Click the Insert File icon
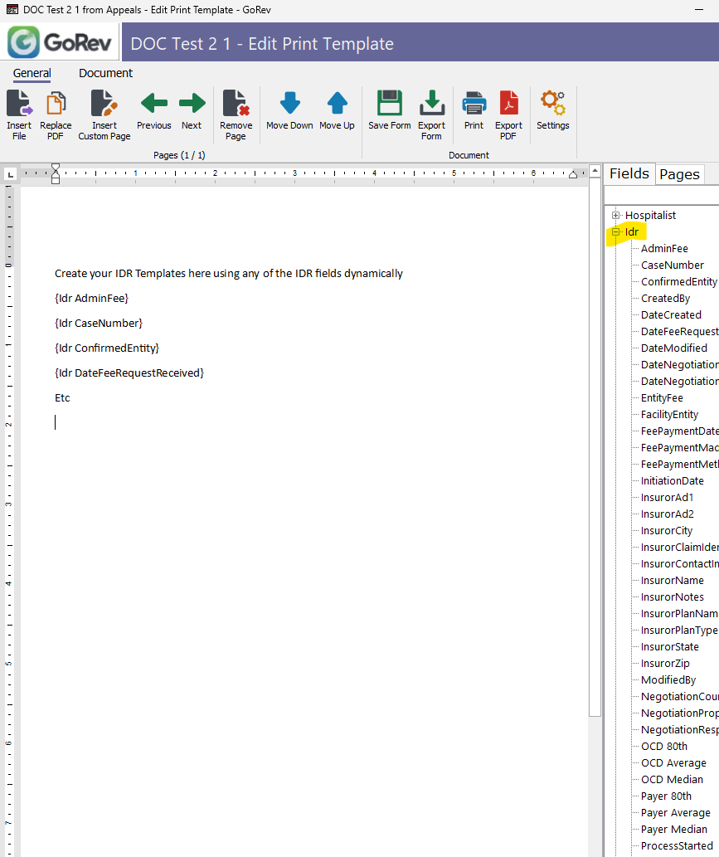This screenshot has width=719, height=857. [19, 105]
